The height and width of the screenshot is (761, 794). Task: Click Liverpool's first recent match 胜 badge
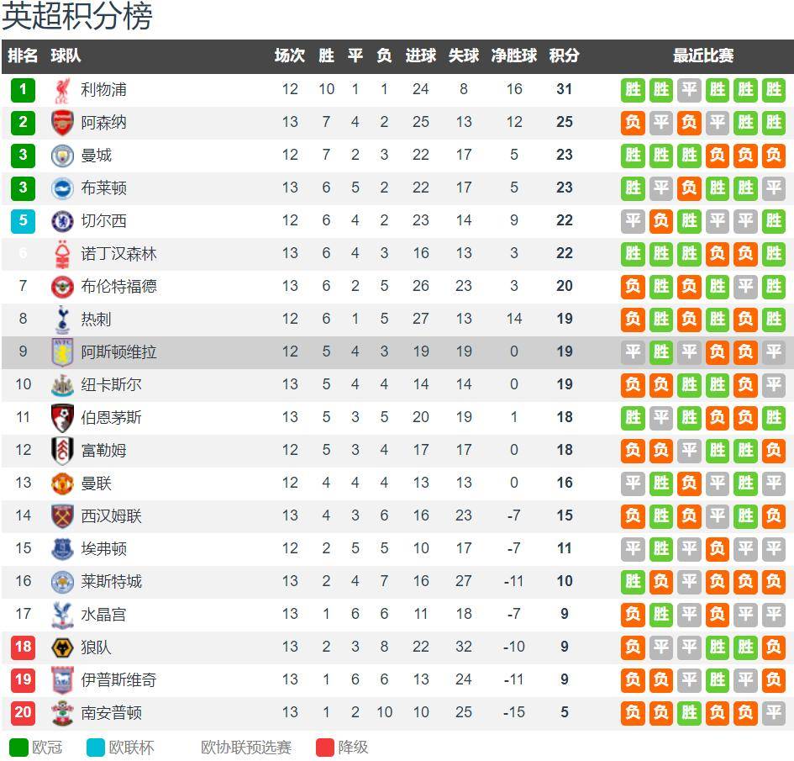pos(633,90)
